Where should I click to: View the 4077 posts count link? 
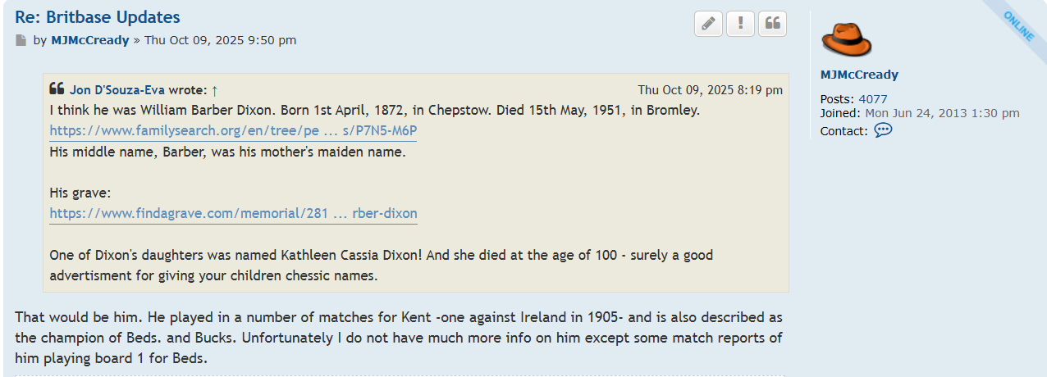pos(873,99)
